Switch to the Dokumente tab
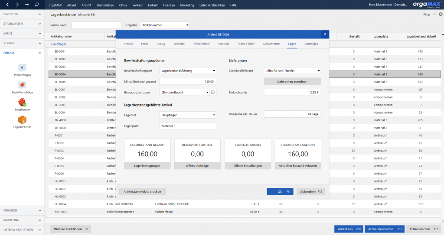Screen dimensions: 444x235 (x=271, y=44)
